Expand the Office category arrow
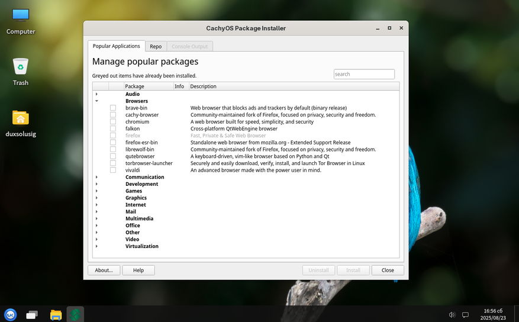519x322 pixels. 96,226
